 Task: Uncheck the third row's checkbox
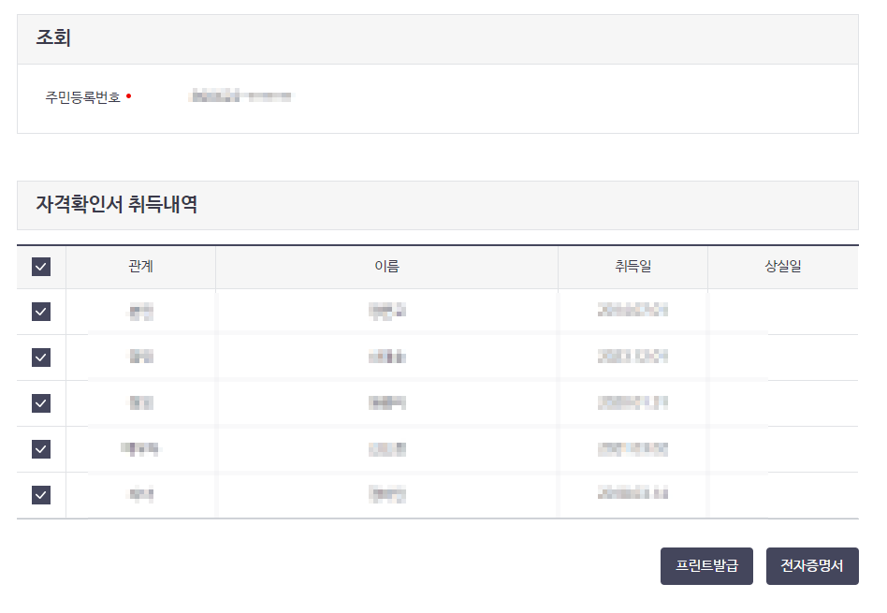pyautogui.click(x=40, y=402)
